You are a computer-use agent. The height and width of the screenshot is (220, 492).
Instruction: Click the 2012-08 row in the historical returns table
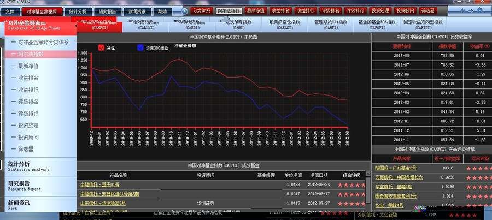(x=431, y=56)
